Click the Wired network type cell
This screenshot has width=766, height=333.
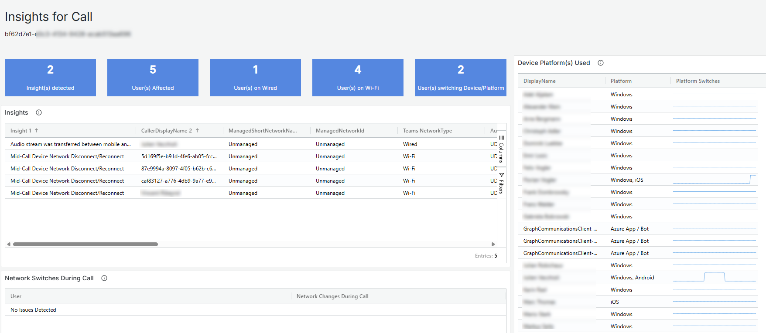[x=410, y=144]
